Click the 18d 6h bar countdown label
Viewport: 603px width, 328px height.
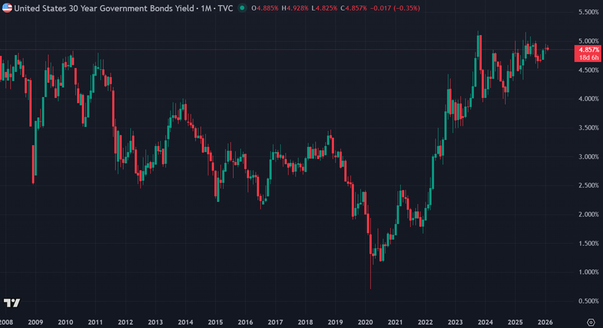[x=587, y=58]
